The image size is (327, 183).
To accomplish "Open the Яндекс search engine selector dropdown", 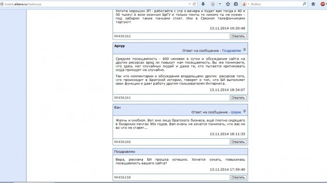I will (246, 4).
